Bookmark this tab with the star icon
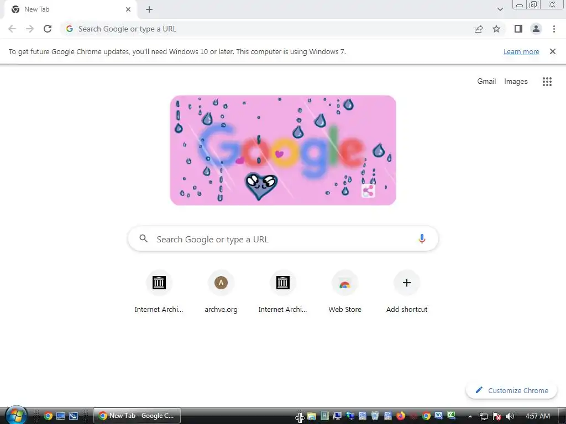This screenshot has width=566, height=424. click(496, 29)
